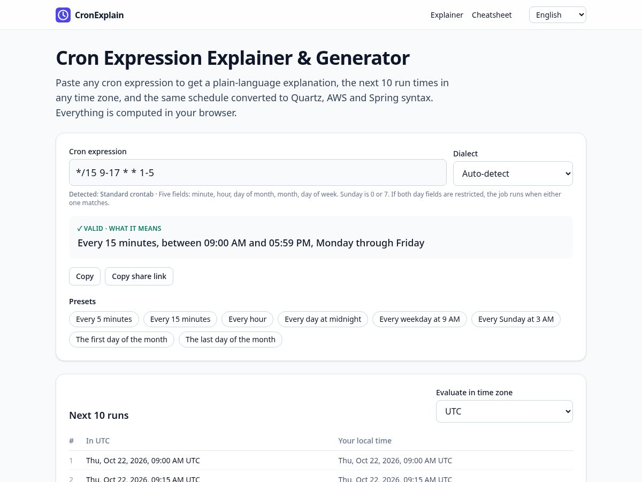Screen dimensions: 642x482
Task: Open the Dialect Auto-detect dropdown
Action: 513,174
